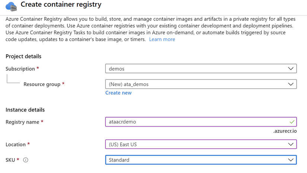Click the Subscription dropdown chevron arrow

pos(291,69)
